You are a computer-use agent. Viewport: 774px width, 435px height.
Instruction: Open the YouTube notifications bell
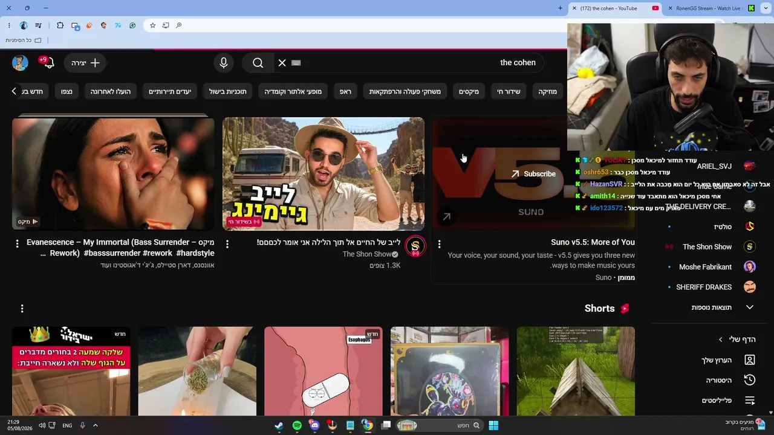(48, 63)
